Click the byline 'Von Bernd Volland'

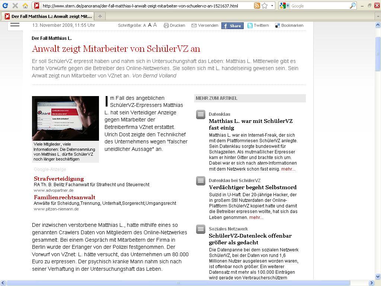(x=154, y=76)
